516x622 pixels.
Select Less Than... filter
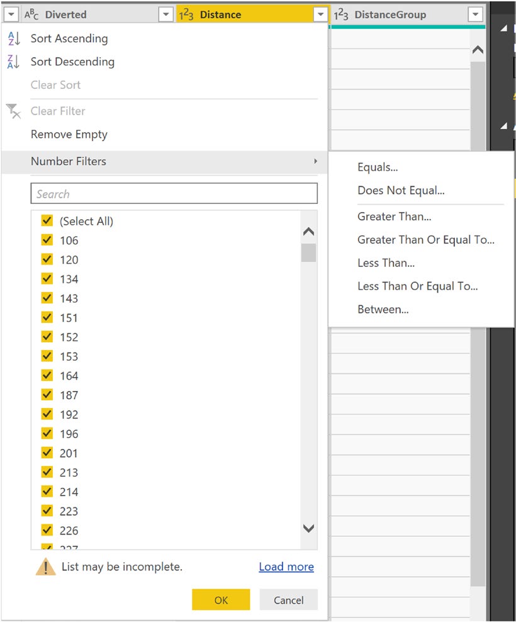[x=386, y=263]
